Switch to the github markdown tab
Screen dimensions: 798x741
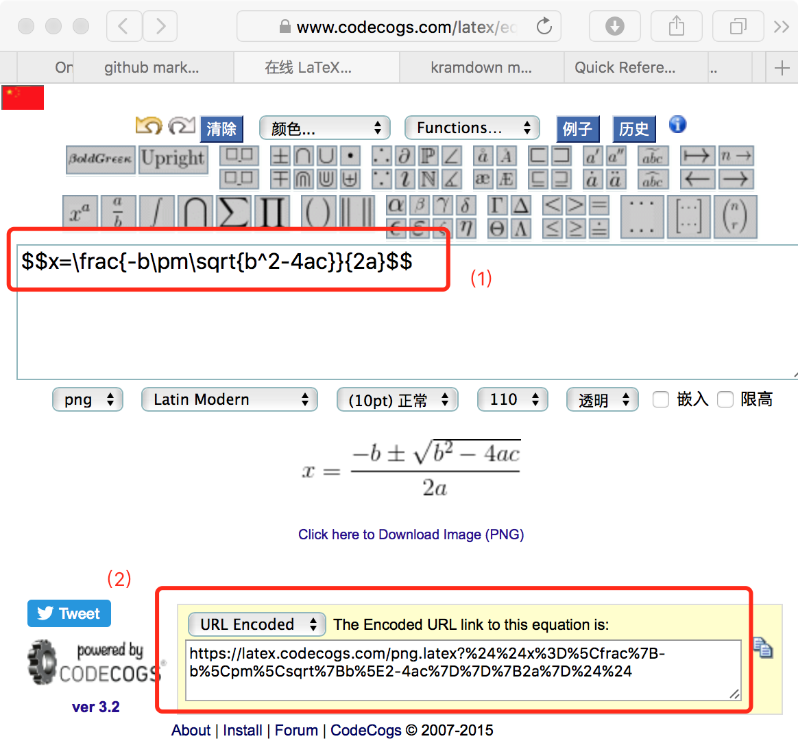(x=154, y=67)
